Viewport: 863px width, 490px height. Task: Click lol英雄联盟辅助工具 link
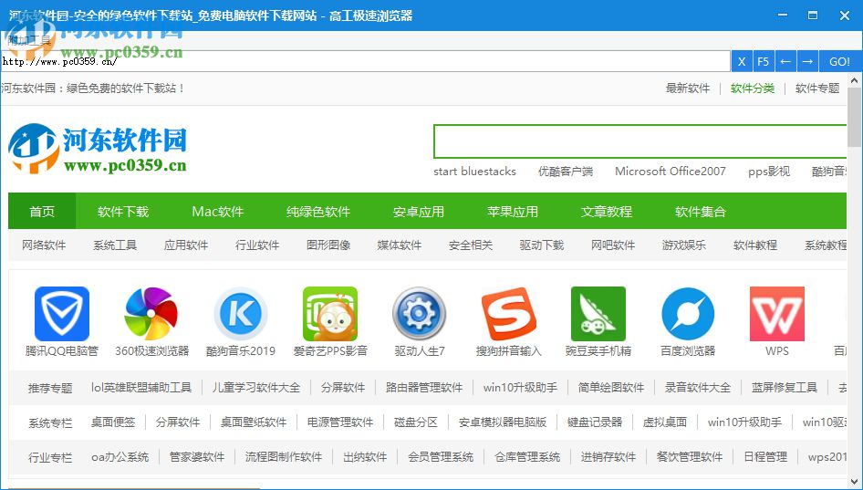tap(141, 388)
